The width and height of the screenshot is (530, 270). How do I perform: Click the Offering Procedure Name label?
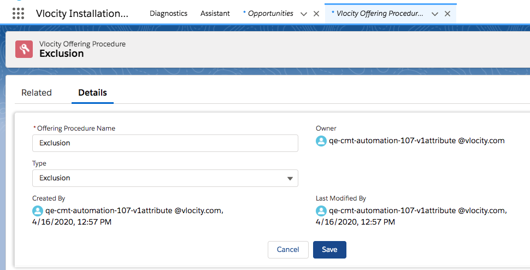(x=76, y=128)
